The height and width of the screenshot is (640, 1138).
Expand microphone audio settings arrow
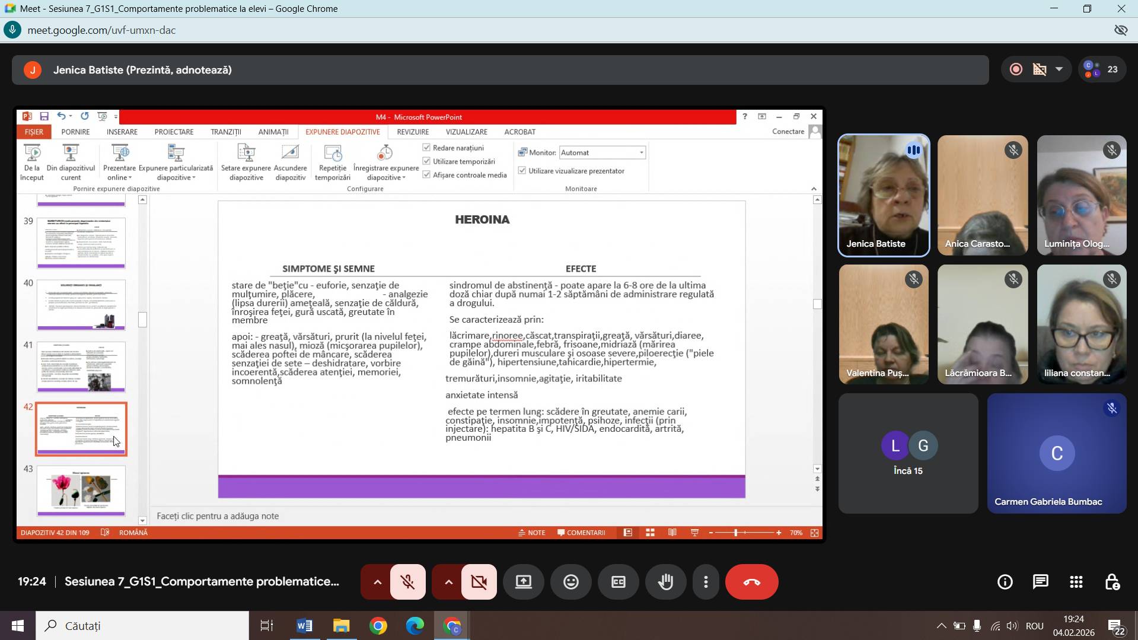click(377, 582)
